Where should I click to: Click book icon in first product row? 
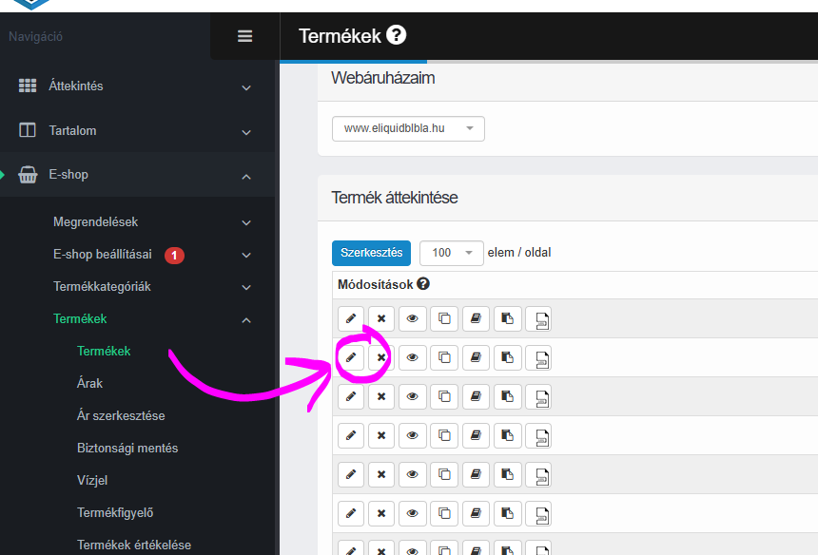pos(476,318)
